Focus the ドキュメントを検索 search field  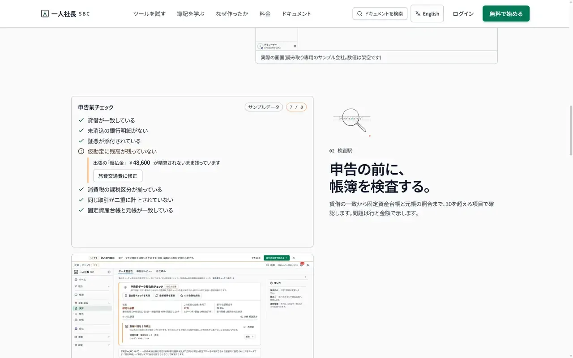click(380, 13)
